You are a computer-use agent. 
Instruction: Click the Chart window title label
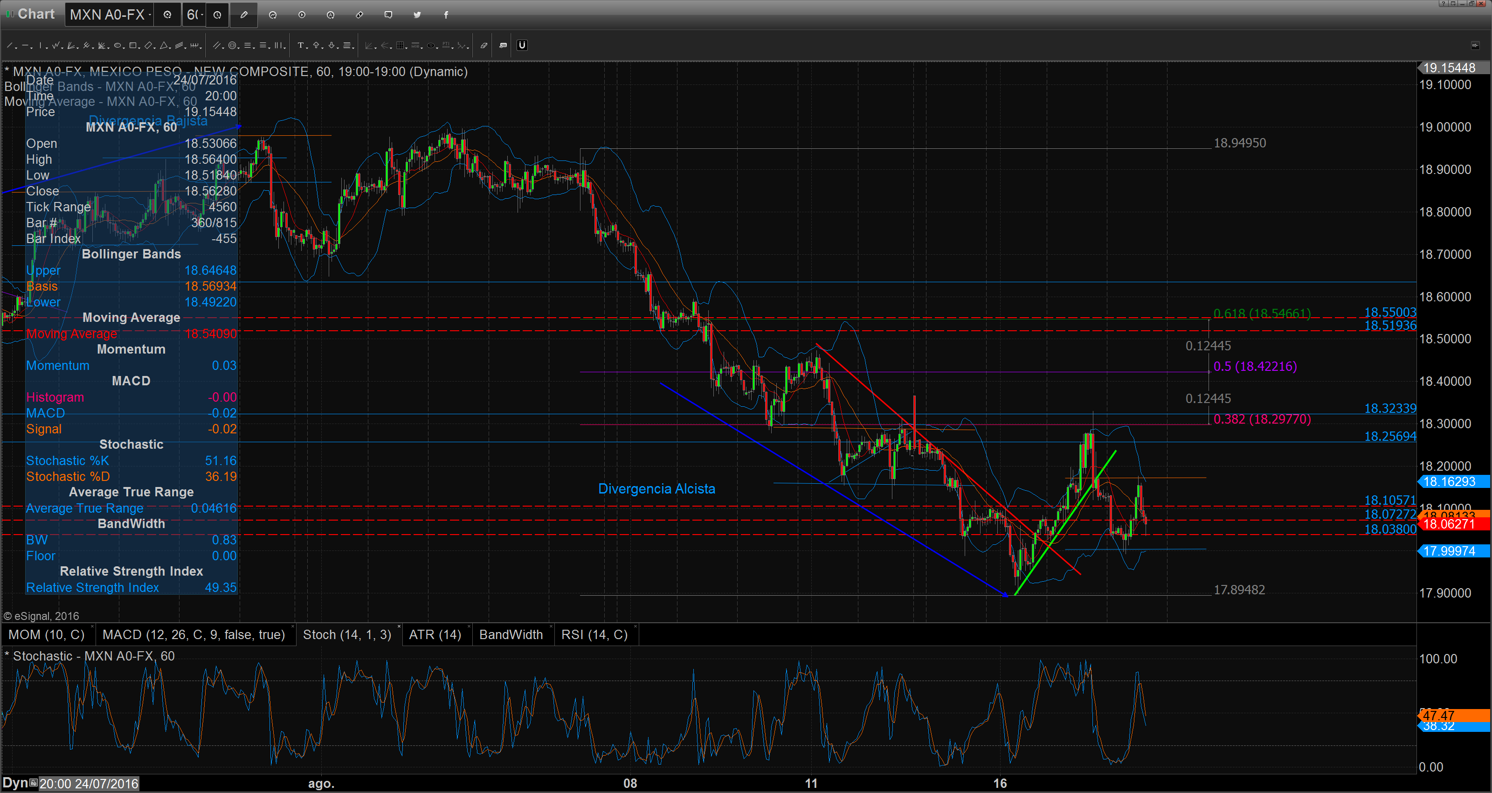coord(36,14)
